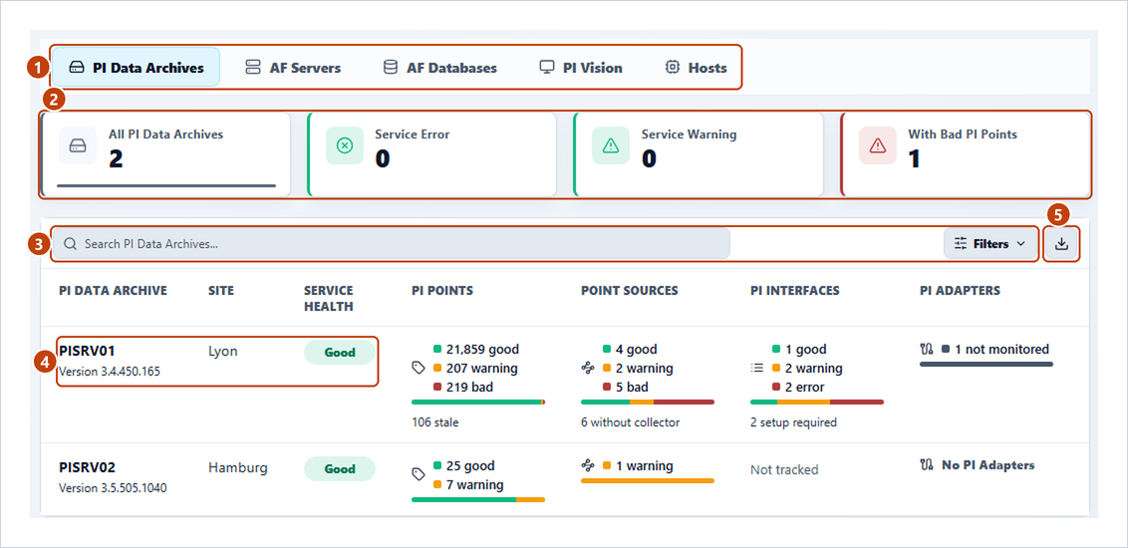Open the Filters dropdown
The width and height of the screenshot is (1128, 548).
click(x=989, y=244)
